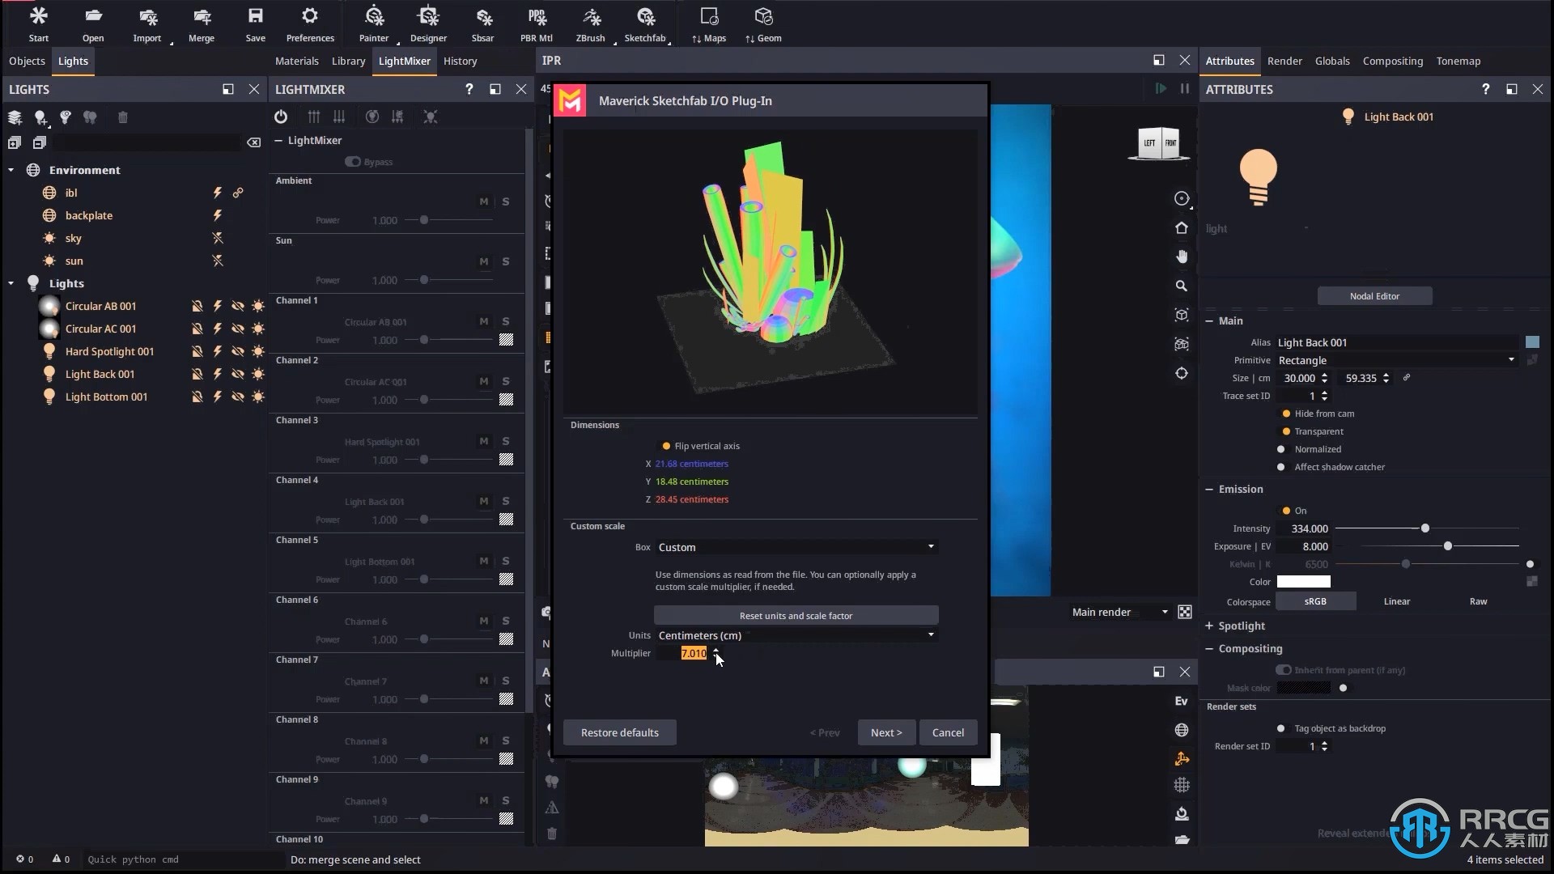Open the Primitive Rectangle dropdown
The image size is (1554, 874).
[x=1396, y=360]
